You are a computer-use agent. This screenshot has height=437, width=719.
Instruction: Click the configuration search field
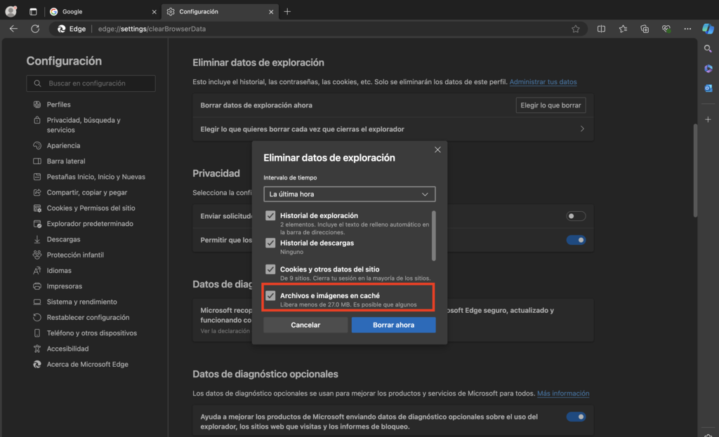tap(91, 83)
